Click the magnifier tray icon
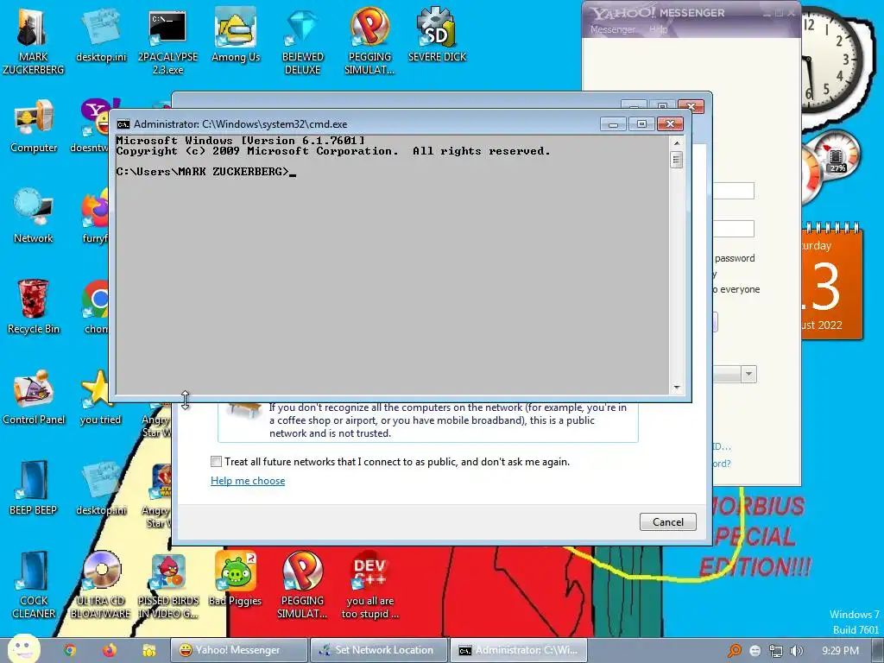This screenshot has width=884, height=663. pos(735,651)
